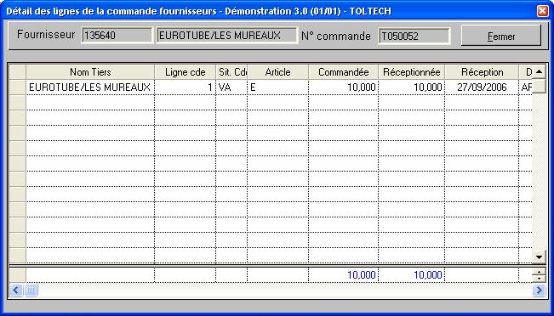Viewport: 554px width, 316px height.
Task: Select the Nom Tiers column header
Action: pyautogui.click(x=90, y=72)
